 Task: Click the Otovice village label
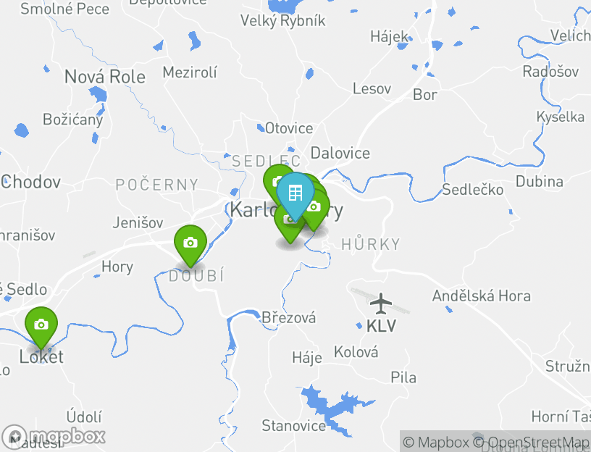point(289,128)
